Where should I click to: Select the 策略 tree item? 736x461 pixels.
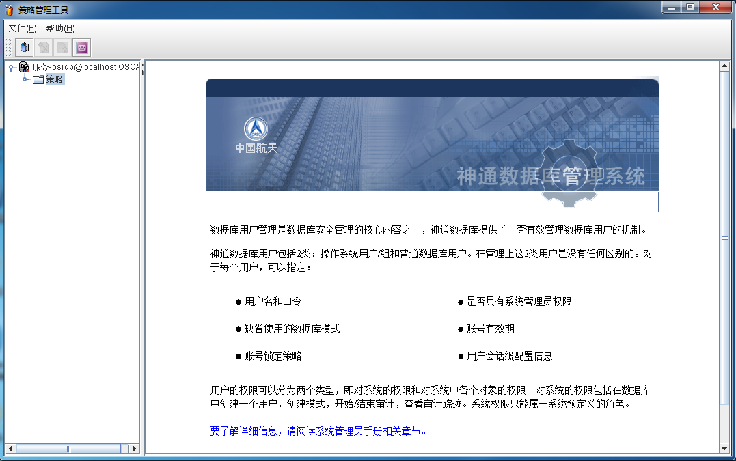55,79
